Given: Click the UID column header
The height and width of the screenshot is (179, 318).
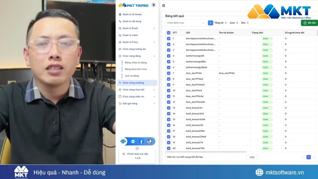Looking at the screenshot, I should [x=188, y=33].
